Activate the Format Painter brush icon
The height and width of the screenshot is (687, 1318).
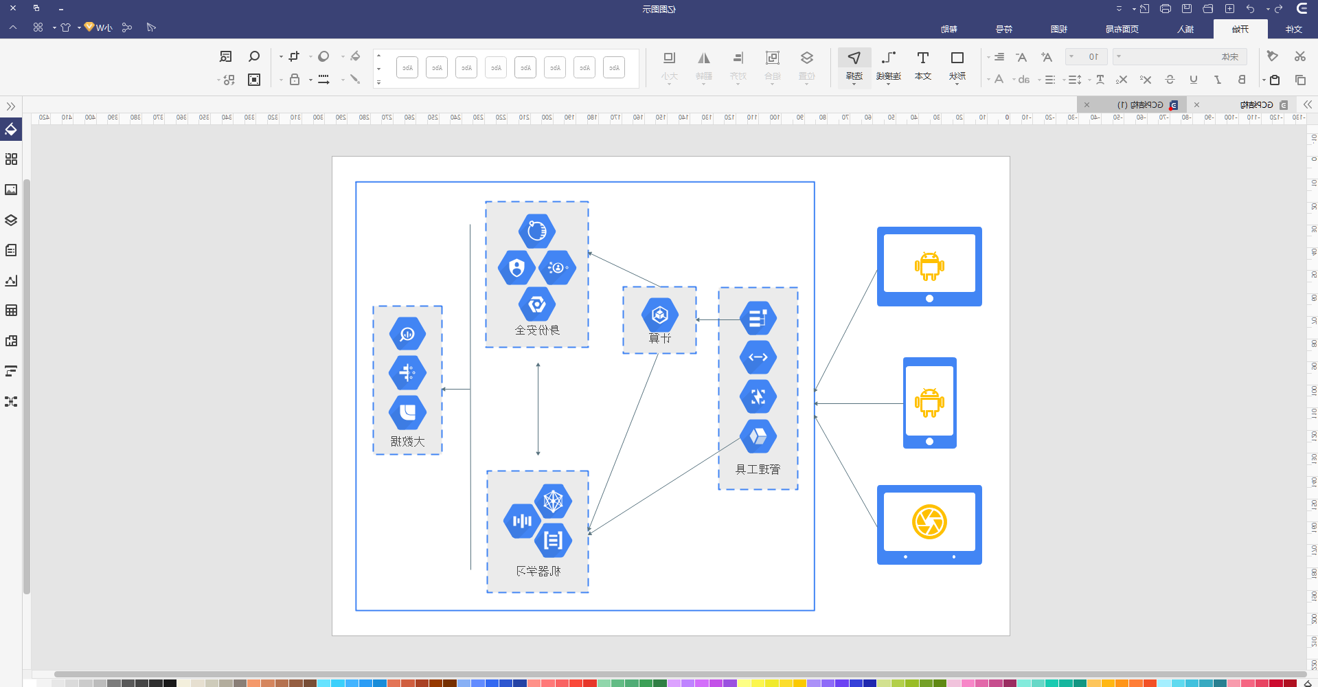coord(1272,56)
